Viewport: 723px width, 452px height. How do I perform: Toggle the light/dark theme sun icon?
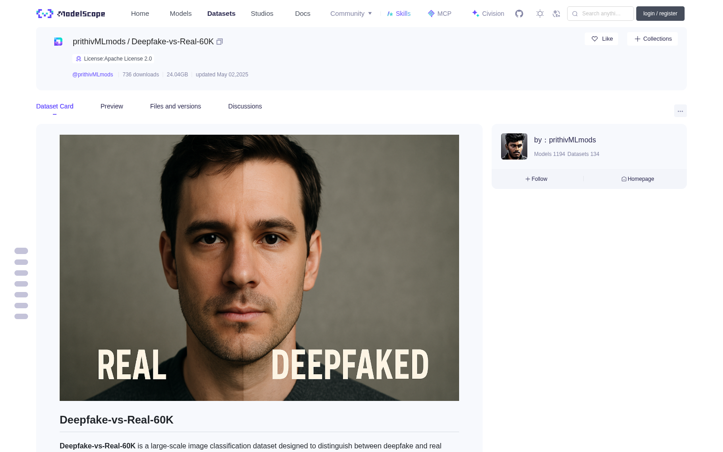pyautogui.click(x=540, y=14)
